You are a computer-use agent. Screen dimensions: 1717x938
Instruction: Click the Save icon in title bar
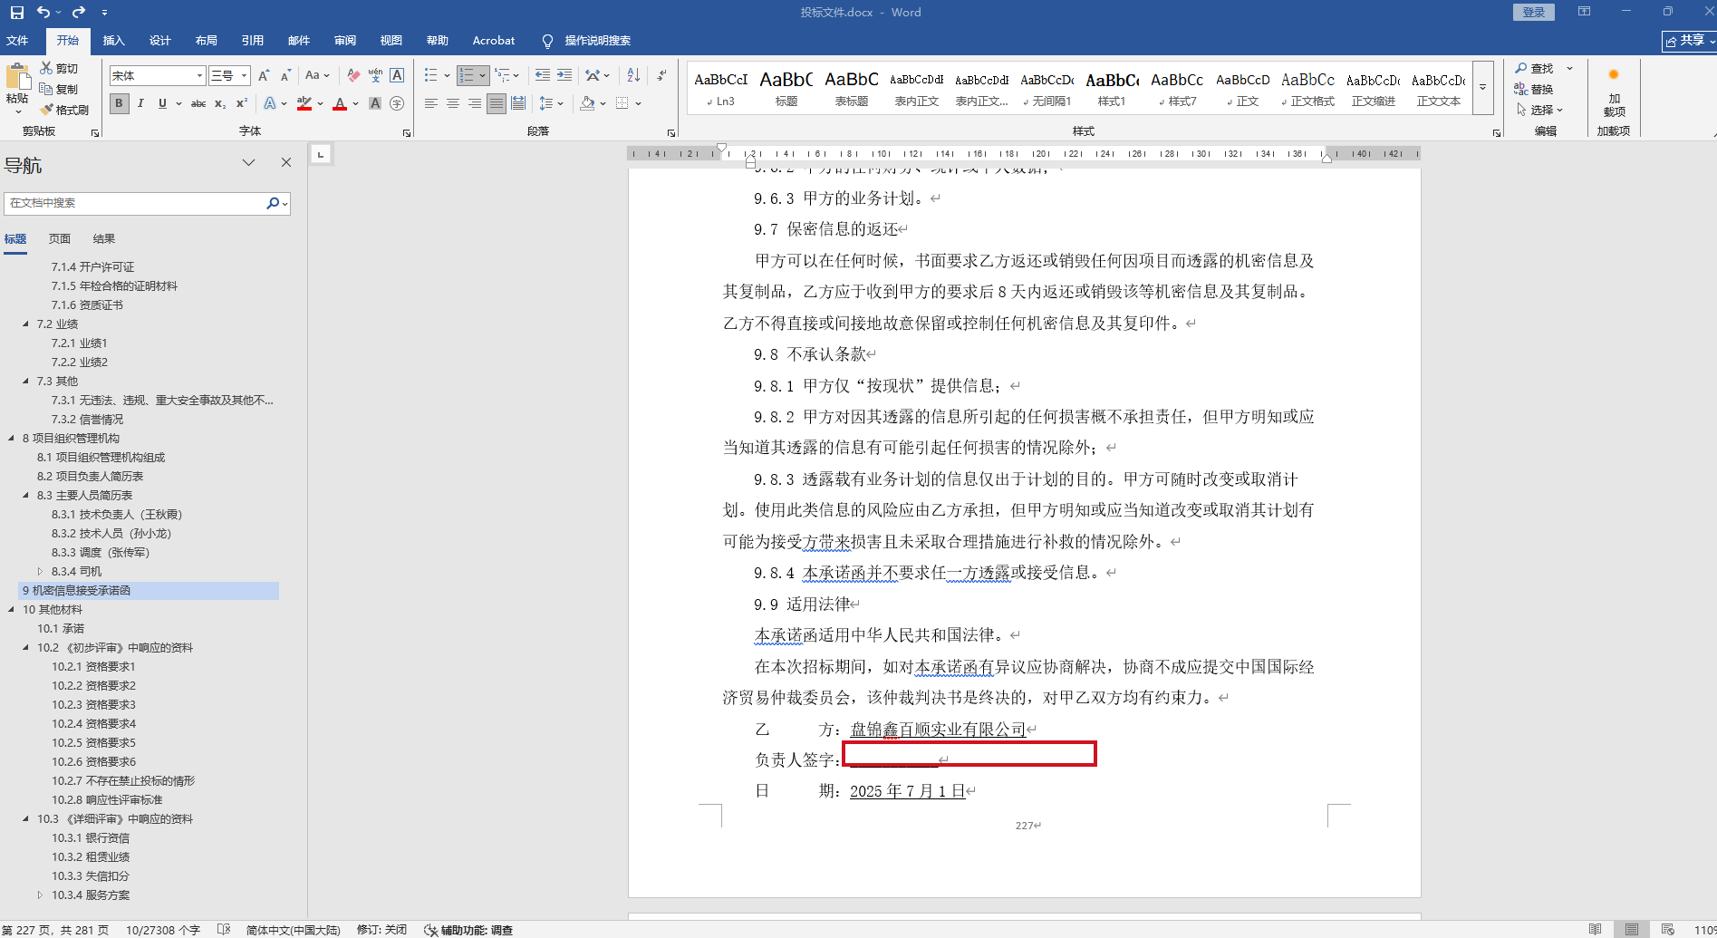click(16, 13)
